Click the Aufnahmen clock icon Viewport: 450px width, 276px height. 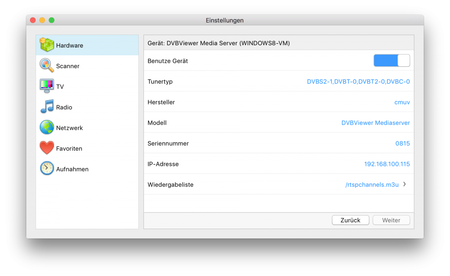47,169
